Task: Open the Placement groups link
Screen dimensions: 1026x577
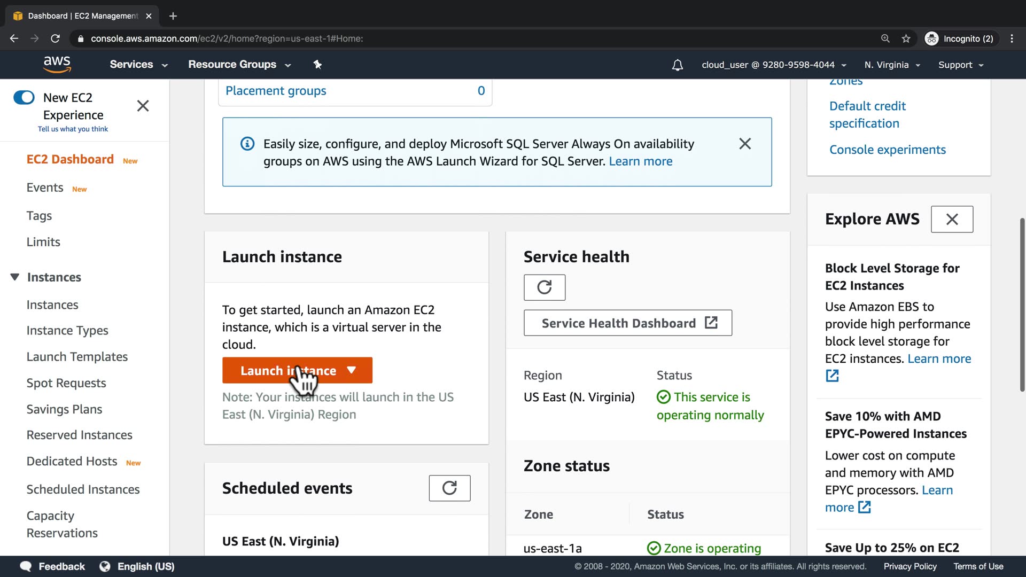Action: click(276, 91)
